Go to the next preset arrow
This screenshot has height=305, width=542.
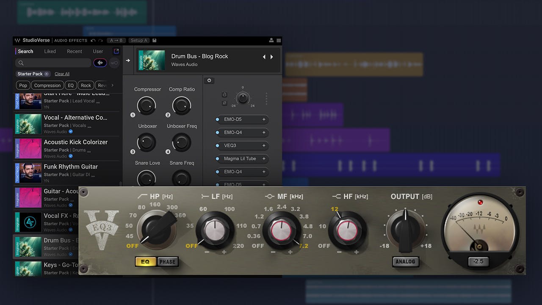[x=271, y=57]
